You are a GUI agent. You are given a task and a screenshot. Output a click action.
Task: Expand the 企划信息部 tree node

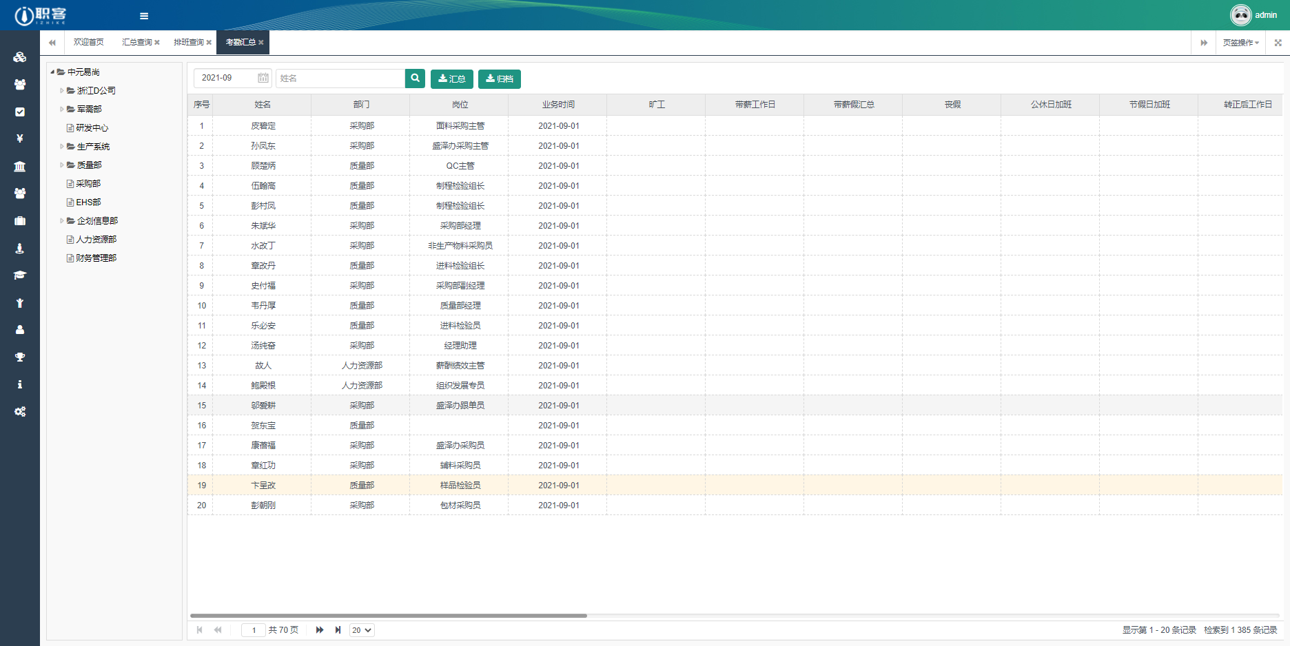point(62,220)
